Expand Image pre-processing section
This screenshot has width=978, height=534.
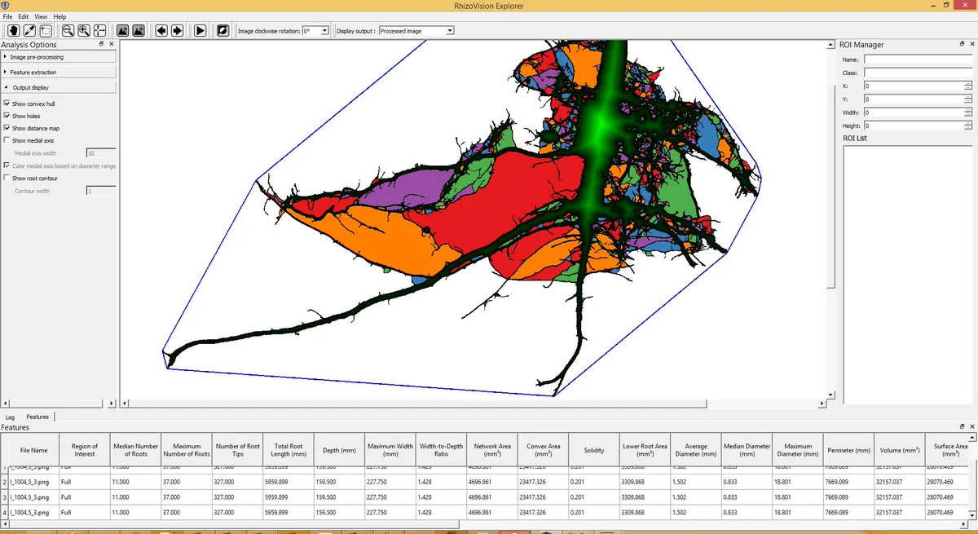(58, 57)
